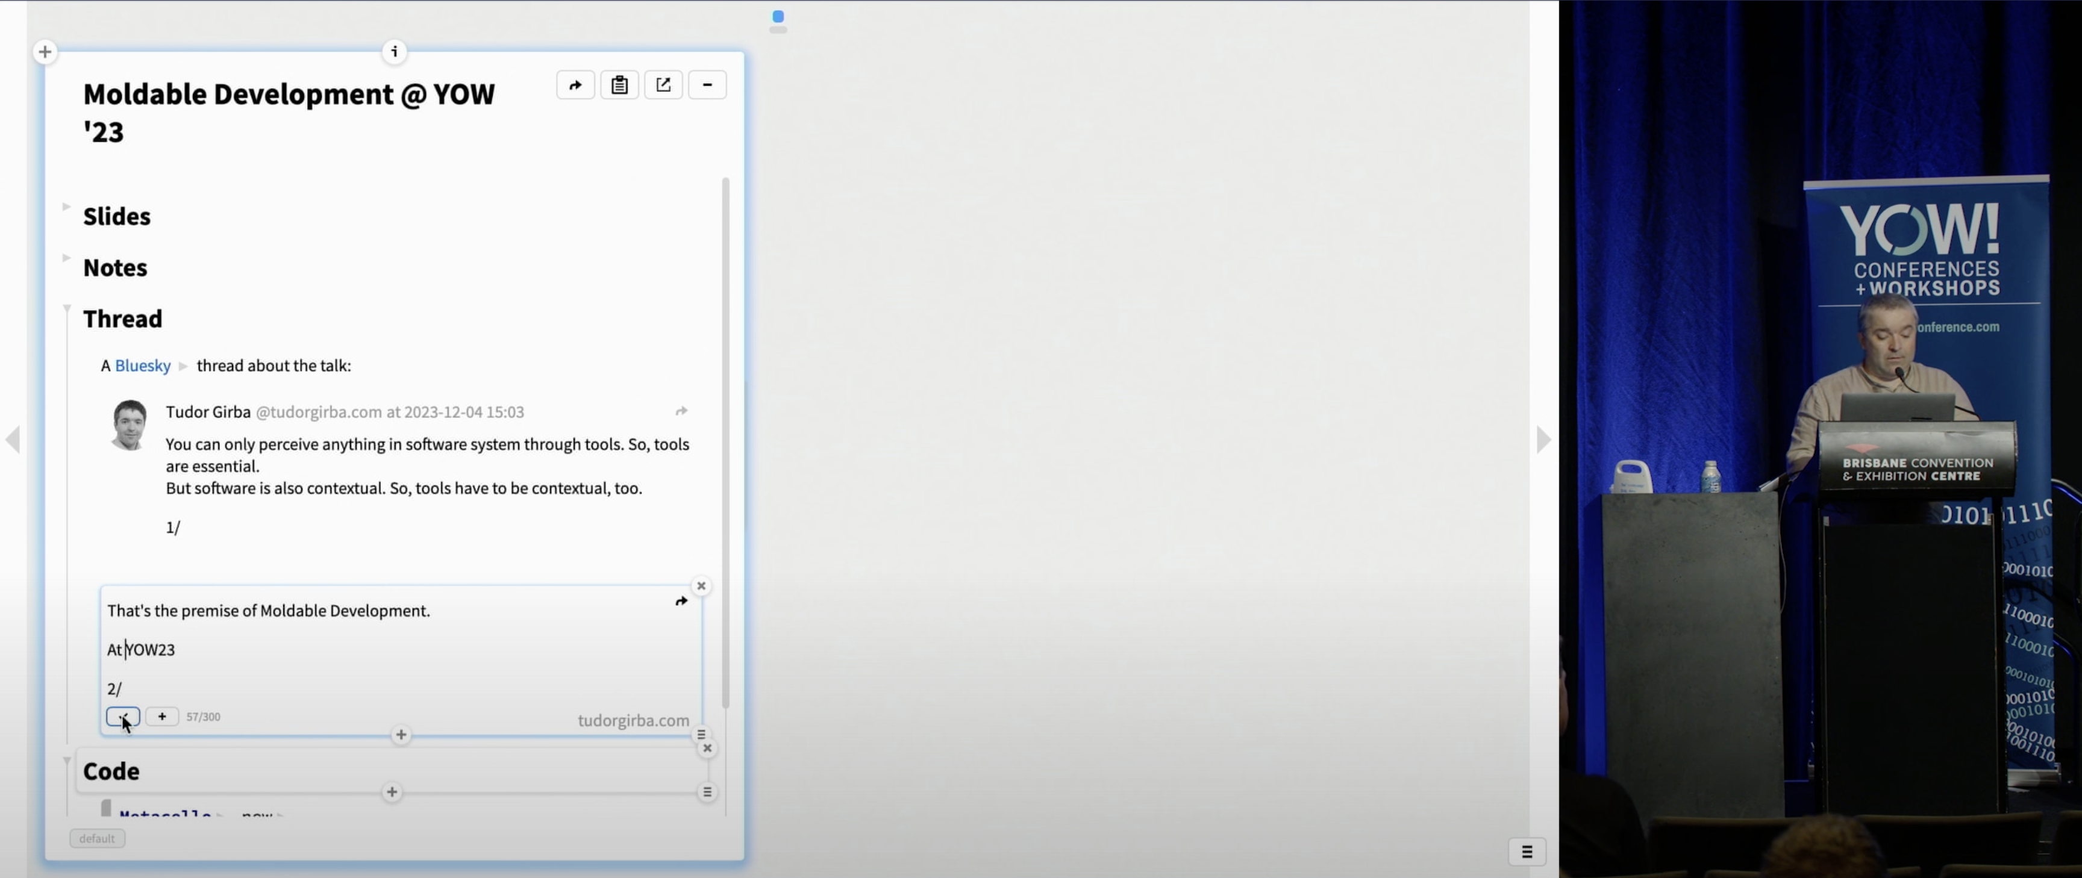This screenshot has width=2082, height=878.
Task: Click 'That's the premise of Moldable Development.' text
Action: (268, 611)
